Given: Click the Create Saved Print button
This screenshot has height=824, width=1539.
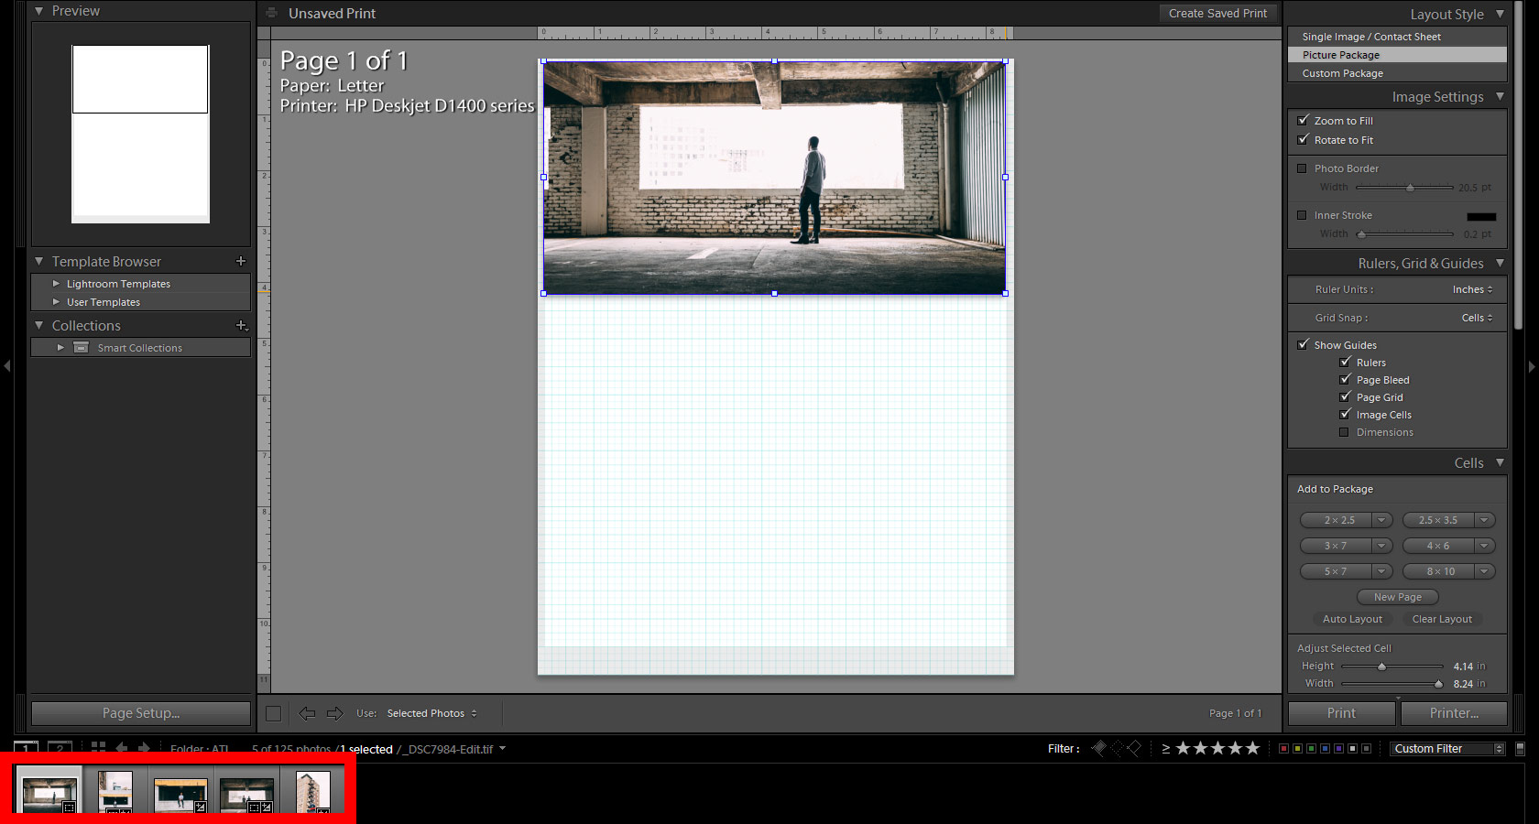Looking at the screenshot, I should coord(1217,13).
